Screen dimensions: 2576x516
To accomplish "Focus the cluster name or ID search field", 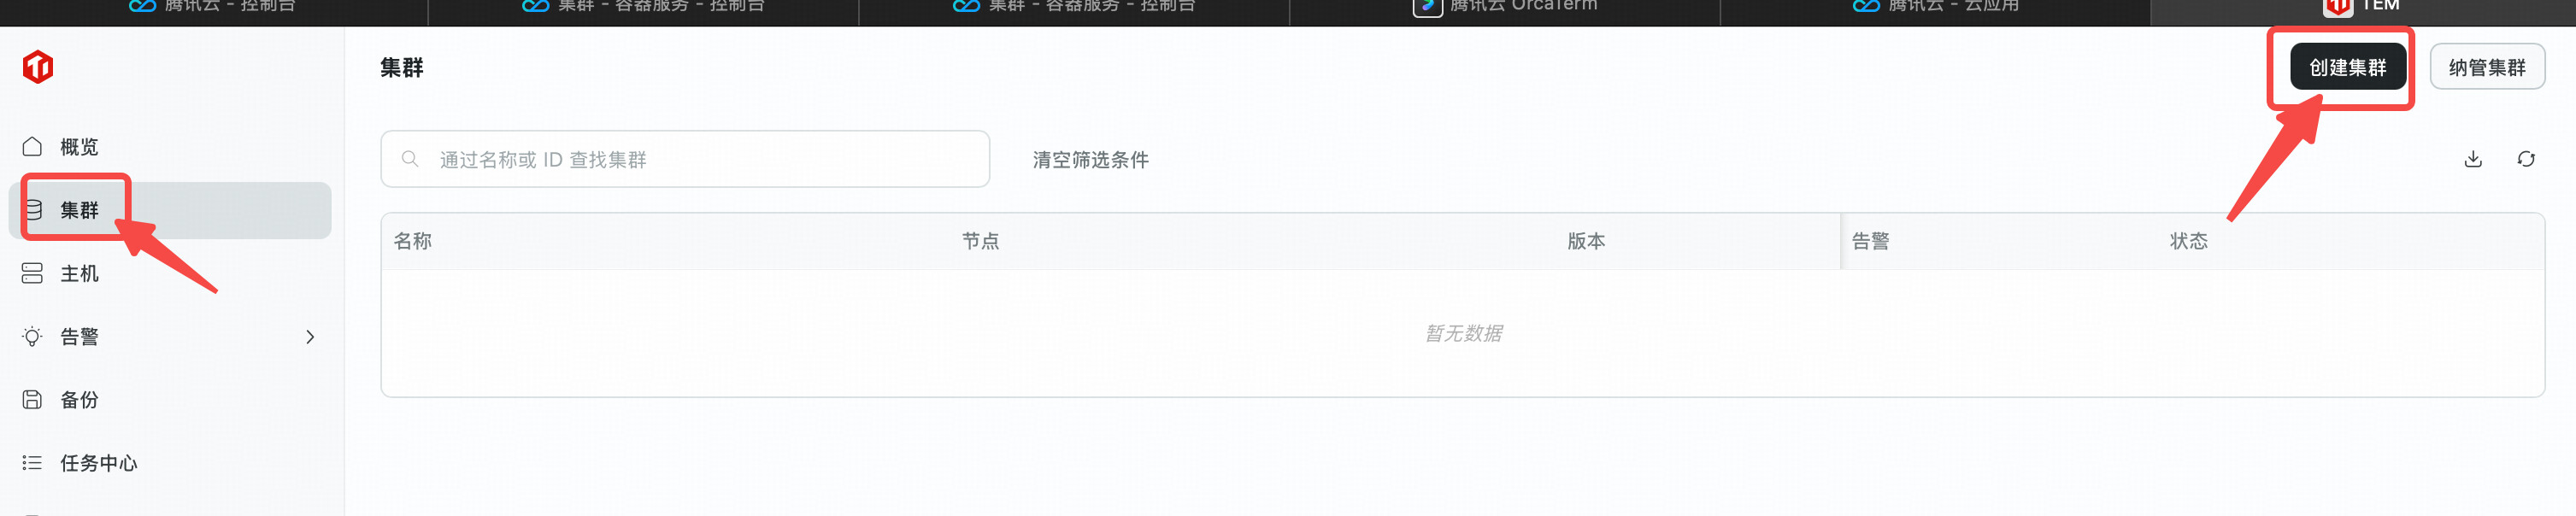I will tap(685, 159).
